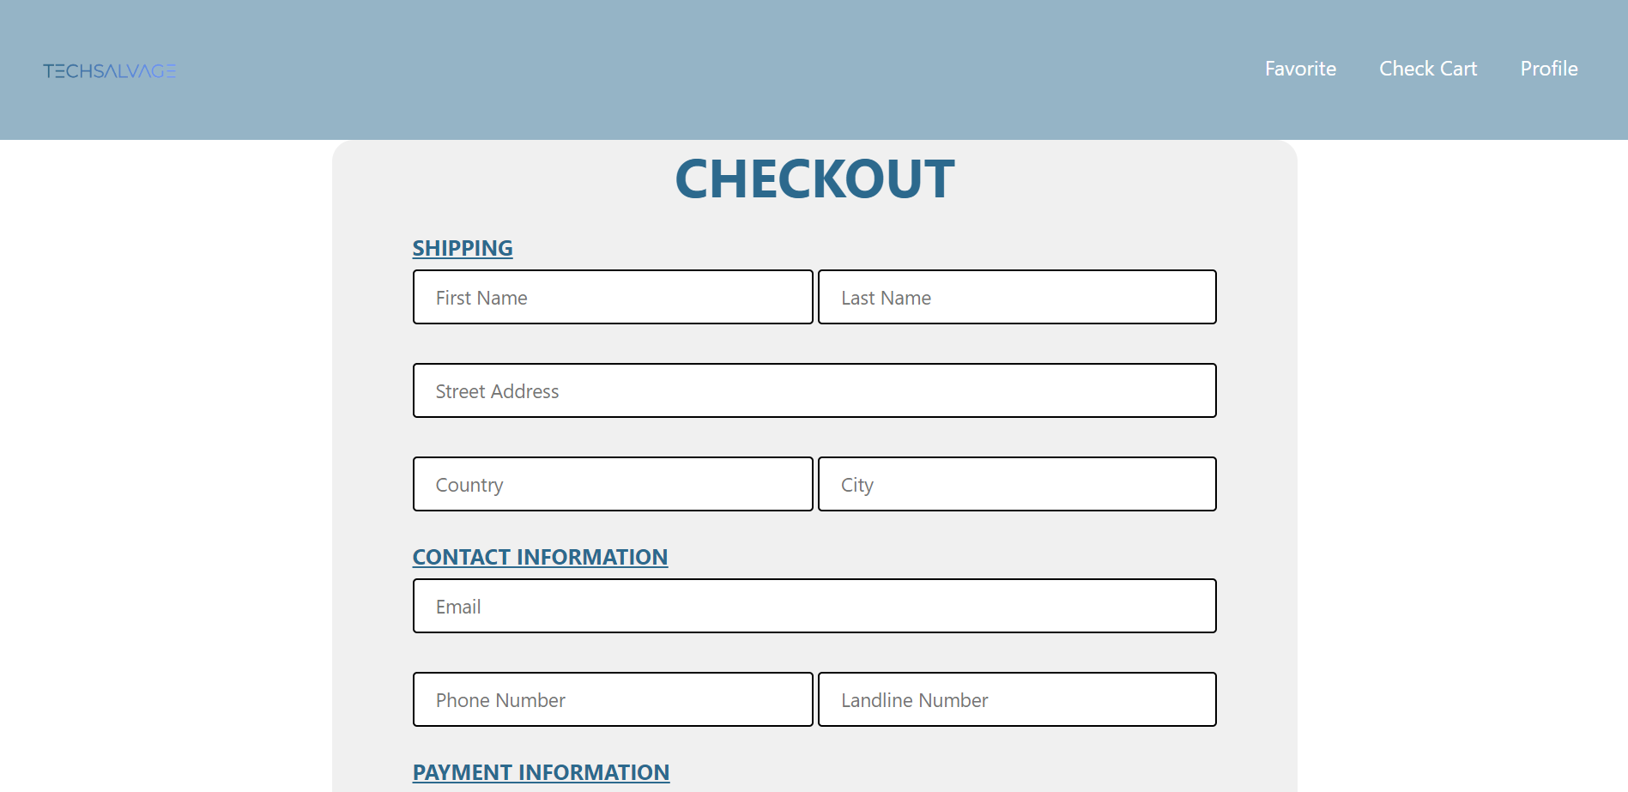
Task: Click the SHIPPING section heading link
Action: 462,248
